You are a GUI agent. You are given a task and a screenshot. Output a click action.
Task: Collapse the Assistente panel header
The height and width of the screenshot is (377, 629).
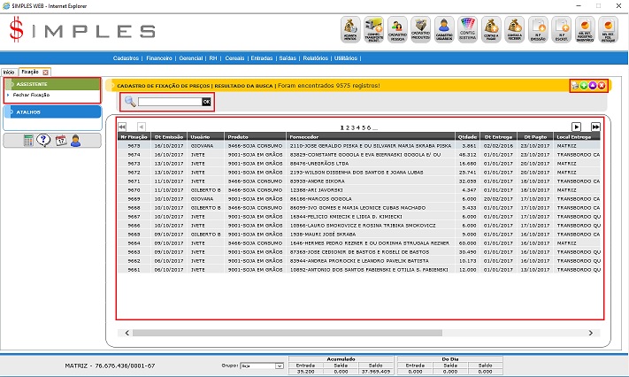click(x=51, y=84)
